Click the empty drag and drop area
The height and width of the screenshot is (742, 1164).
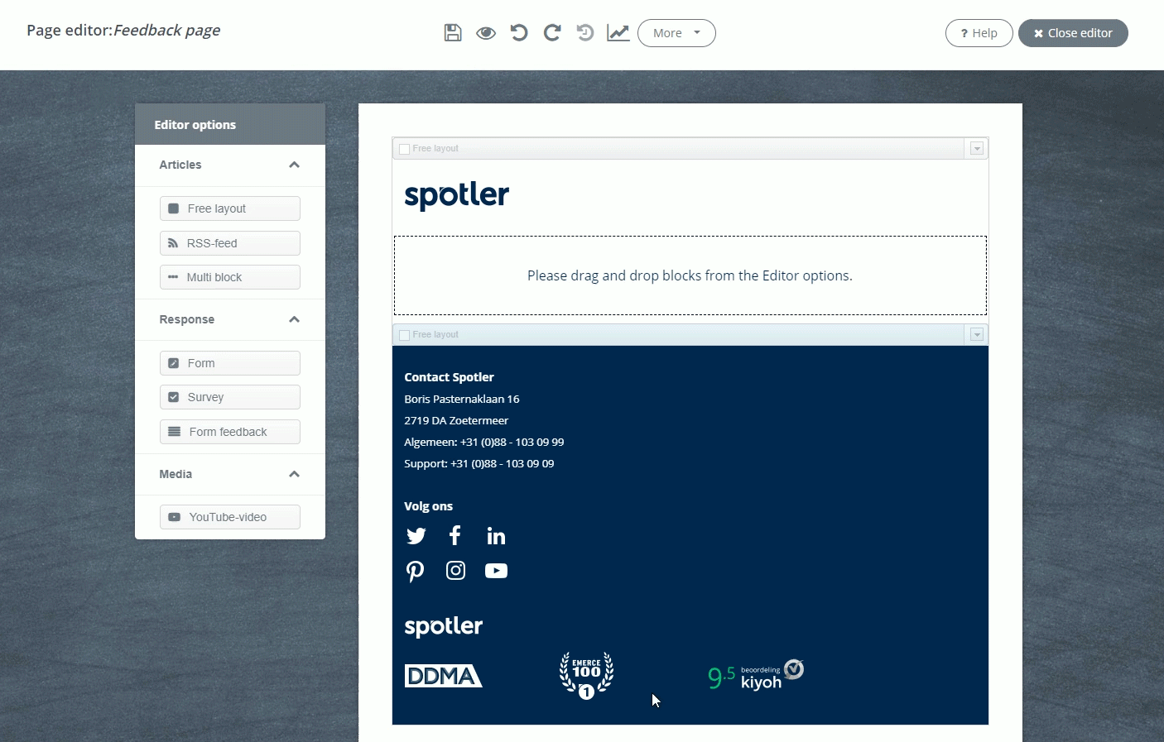pos(690,275)
